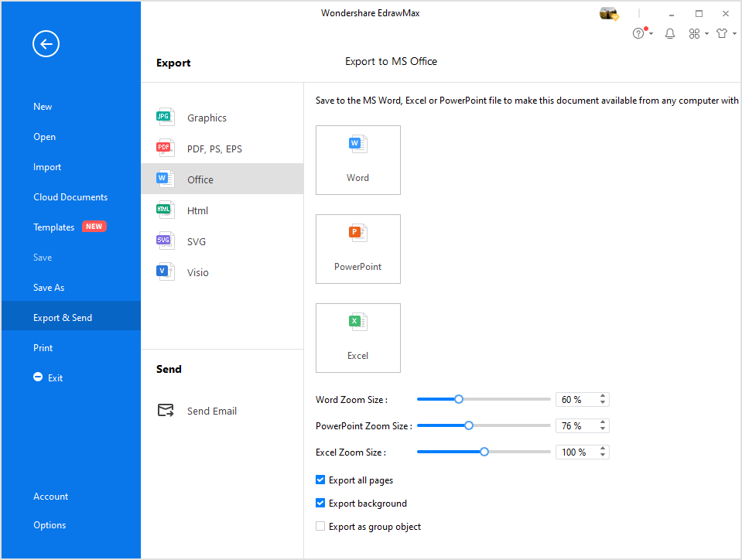Viewport: 742px width, 560px height.
Task: Increase Excel Zoom Size with up arrow
Action: click(x=603, y=449)
